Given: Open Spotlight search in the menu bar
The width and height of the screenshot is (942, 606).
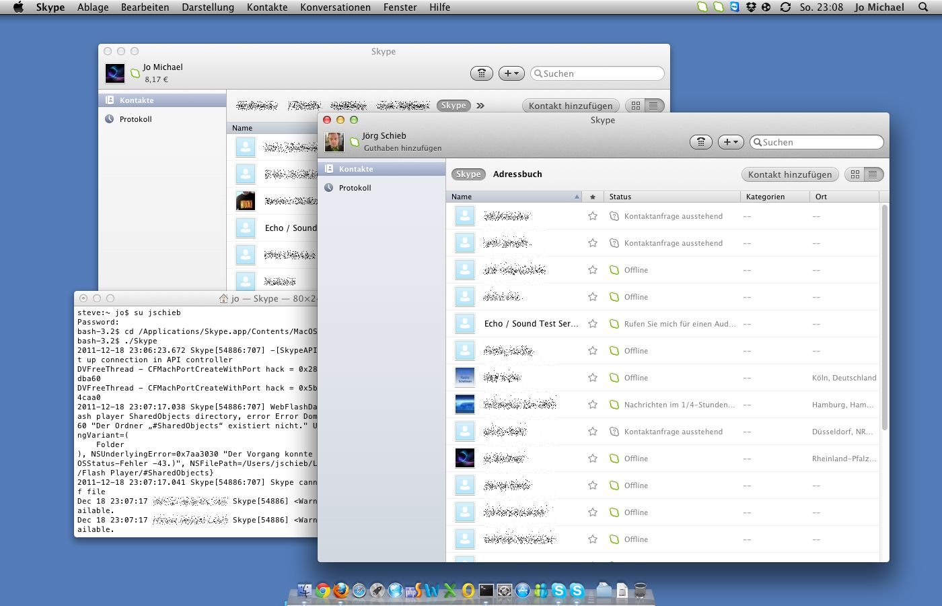Looking at the screenshot, I should [x=923, y=7].
